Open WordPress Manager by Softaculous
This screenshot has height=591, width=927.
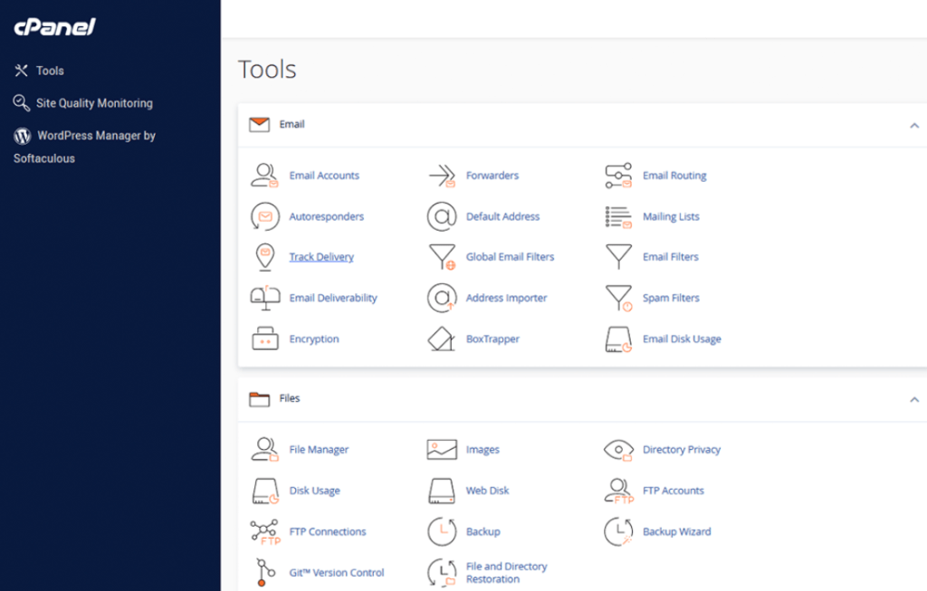pyautogui.click(x=84, y=147)
